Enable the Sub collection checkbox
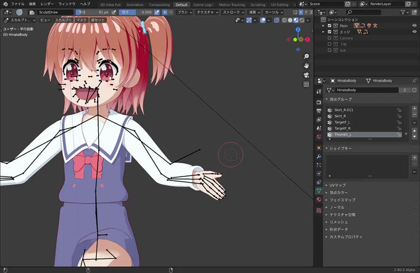Viewport: 420px width, 273px height. 329,51
